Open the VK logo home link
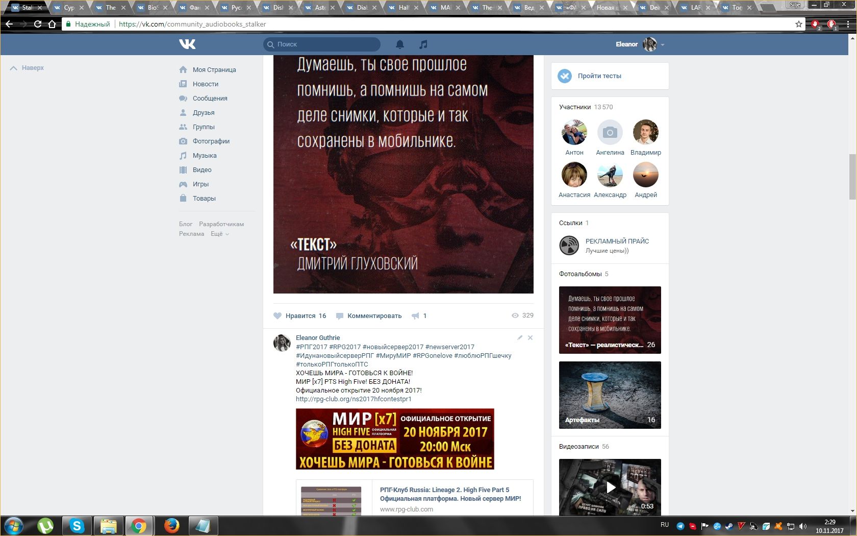The height and width of the screenshot is (536, 857). [x=187, y=44]
